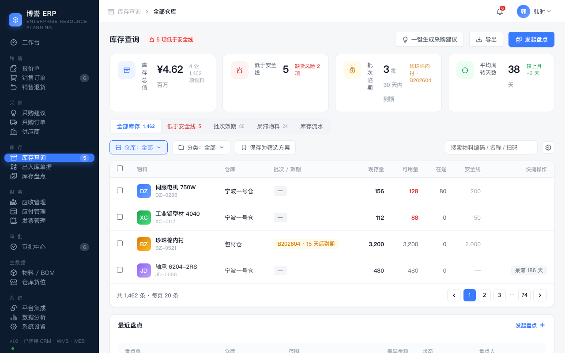Click 发起盘点 link in 最近盘点 panel
Viewport: 565px width, 353px height.
(531, 325)
